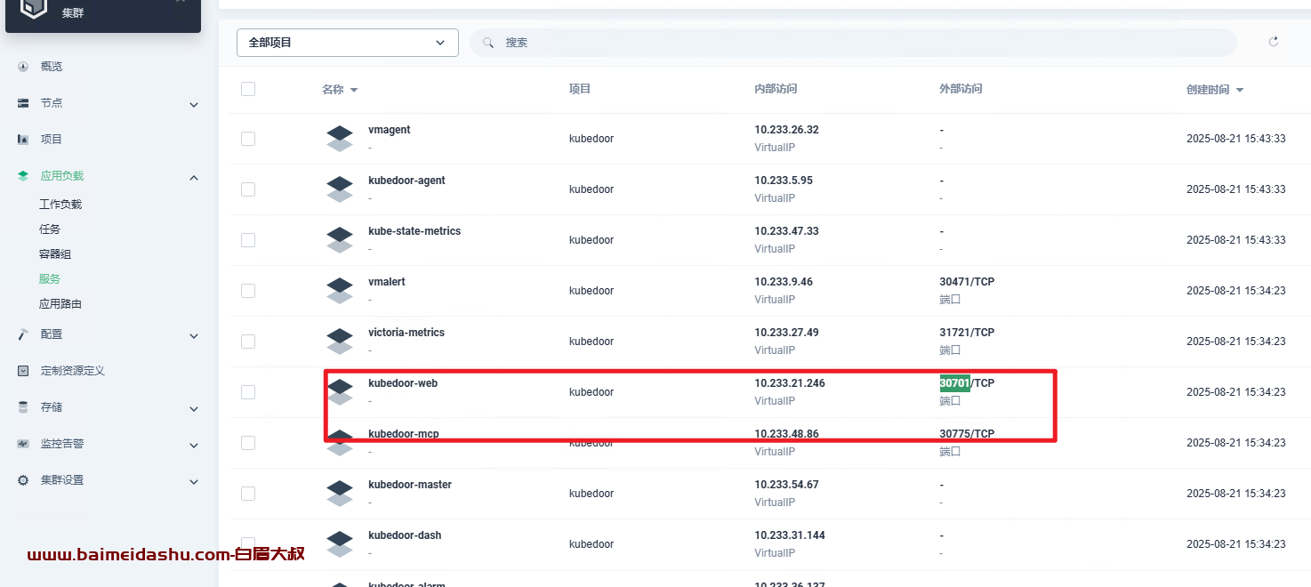Select 服务 submenu item

50,279
